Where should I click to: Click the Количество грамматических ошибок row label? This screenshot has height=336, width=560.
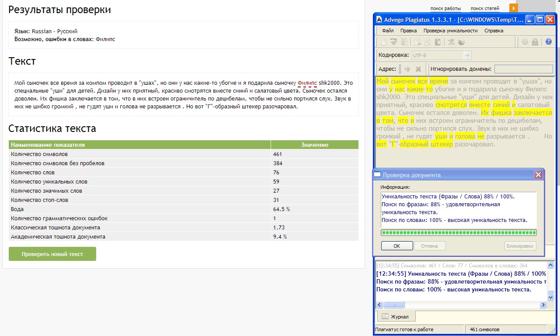tap(59, 218)
